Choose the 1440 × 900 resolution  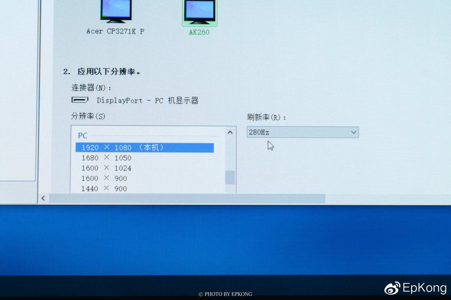tap(104, 188)
